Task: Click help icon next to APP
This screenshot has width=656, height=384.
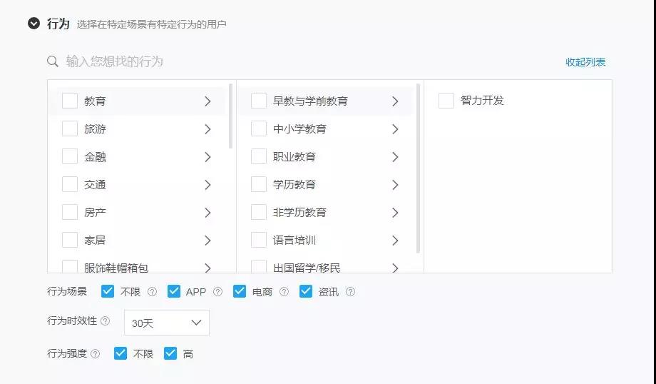Action: [x=217, y=291]
